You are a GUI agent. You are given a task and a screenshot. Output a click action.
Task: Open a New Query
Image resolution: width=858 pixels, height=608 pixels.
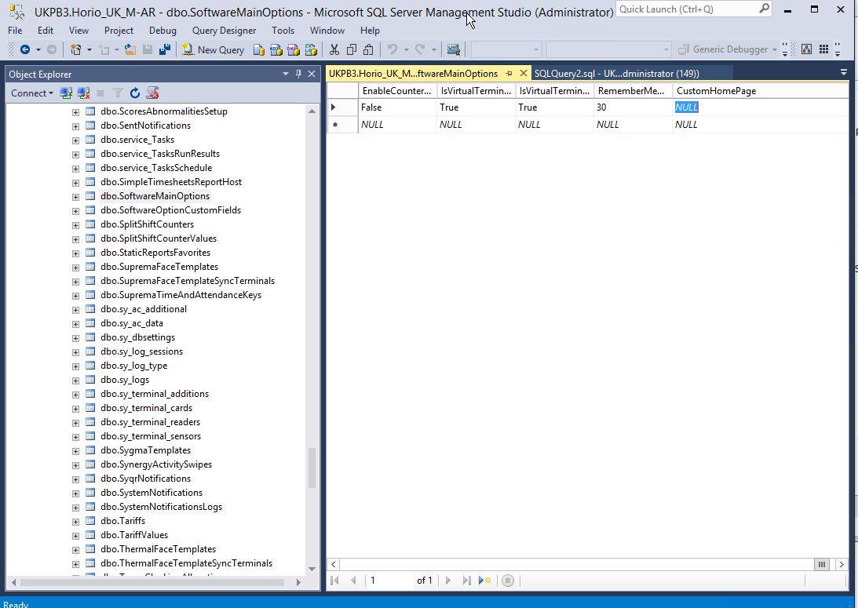click(x=213, y=49)
